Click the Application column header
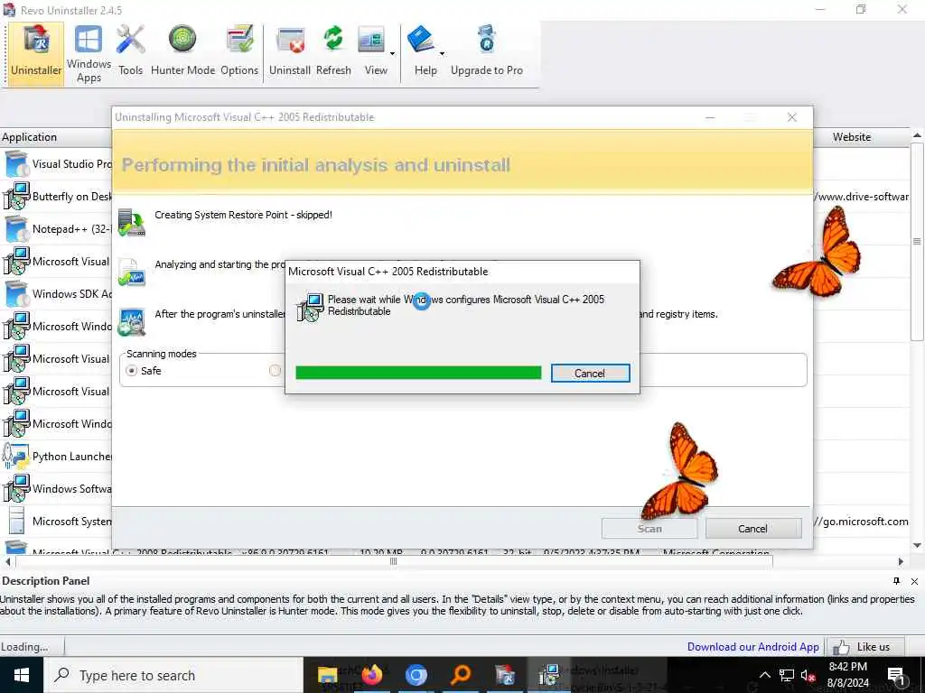The height and width of the screenshot is (693, 925). [56, 137]
